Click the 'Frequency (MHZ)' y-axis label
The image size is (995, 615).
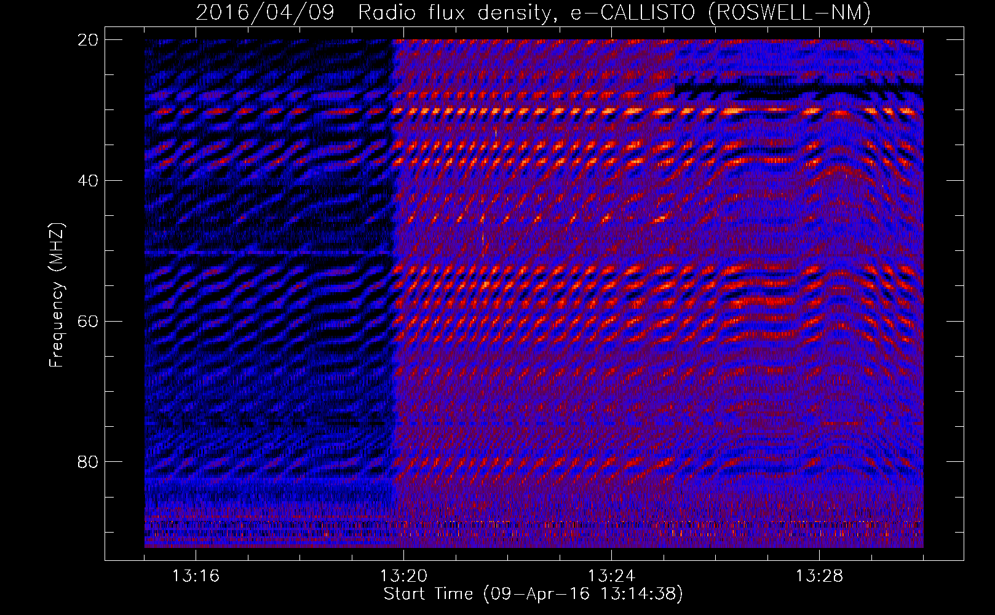pos(57,295)
